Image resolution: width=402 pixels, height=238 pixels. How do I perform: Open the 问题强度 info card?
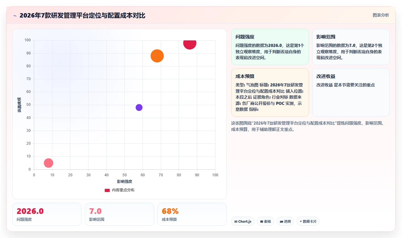coord(270,47)
